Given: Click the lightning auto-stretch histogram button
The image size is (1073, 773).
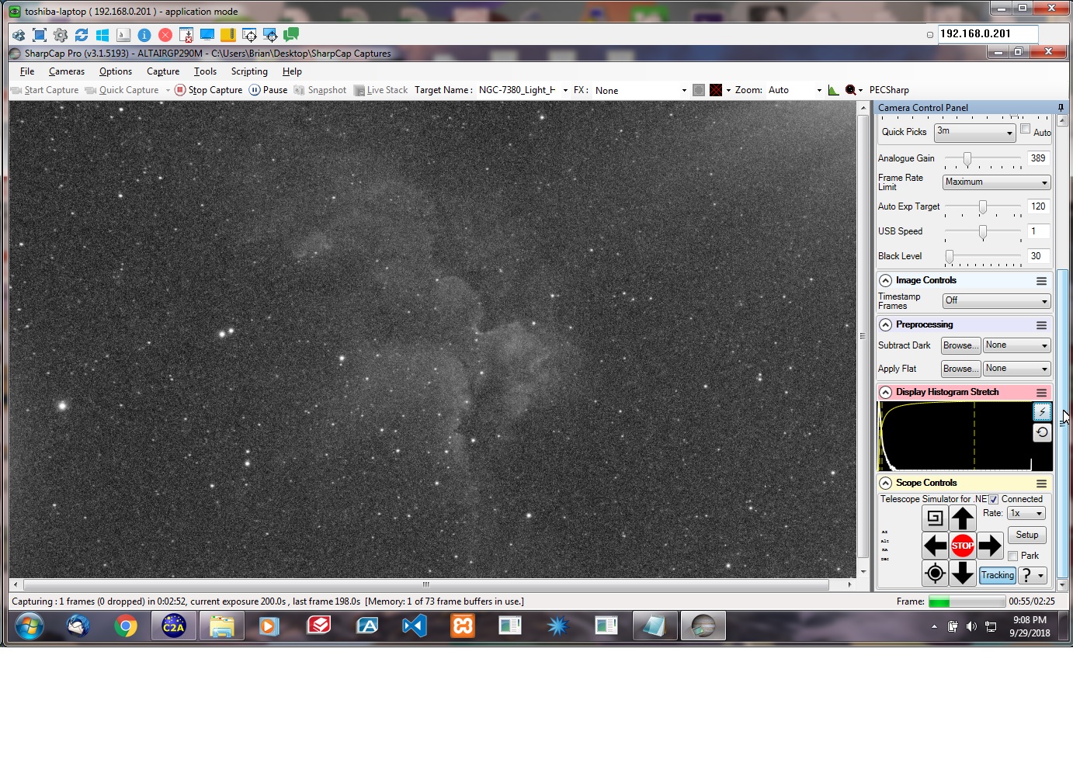Looking at the screenshot, I should (1042, 412).
